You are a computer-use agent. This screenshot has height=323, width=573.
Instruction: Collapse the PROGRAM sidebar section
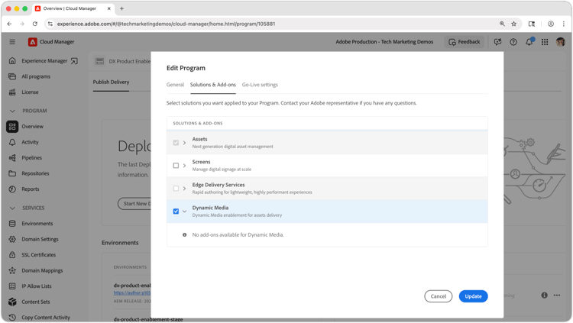pos(12,111)
